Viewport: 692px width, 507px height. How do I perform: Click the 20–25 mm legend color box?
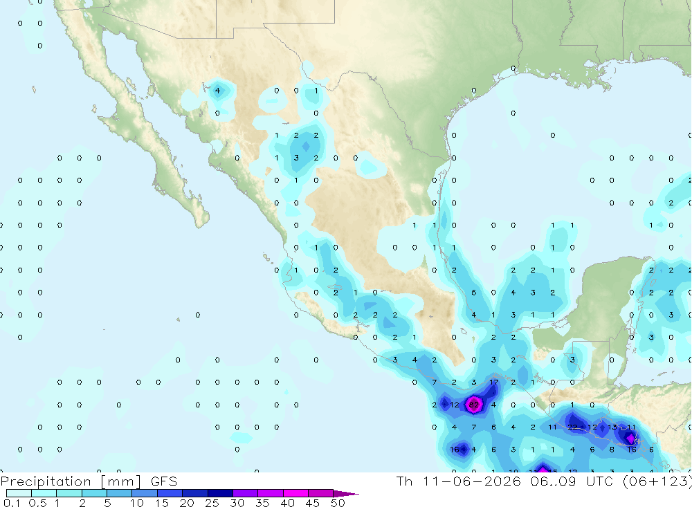click(x=195, y=493)
